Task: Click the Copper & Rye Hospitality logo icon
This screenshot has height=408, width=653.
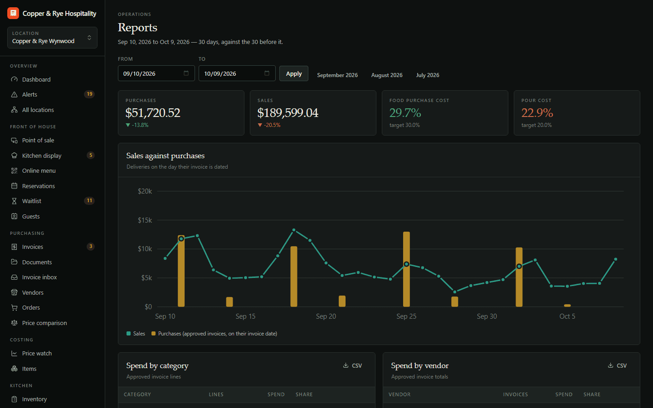Action: [x=13, y=13]
